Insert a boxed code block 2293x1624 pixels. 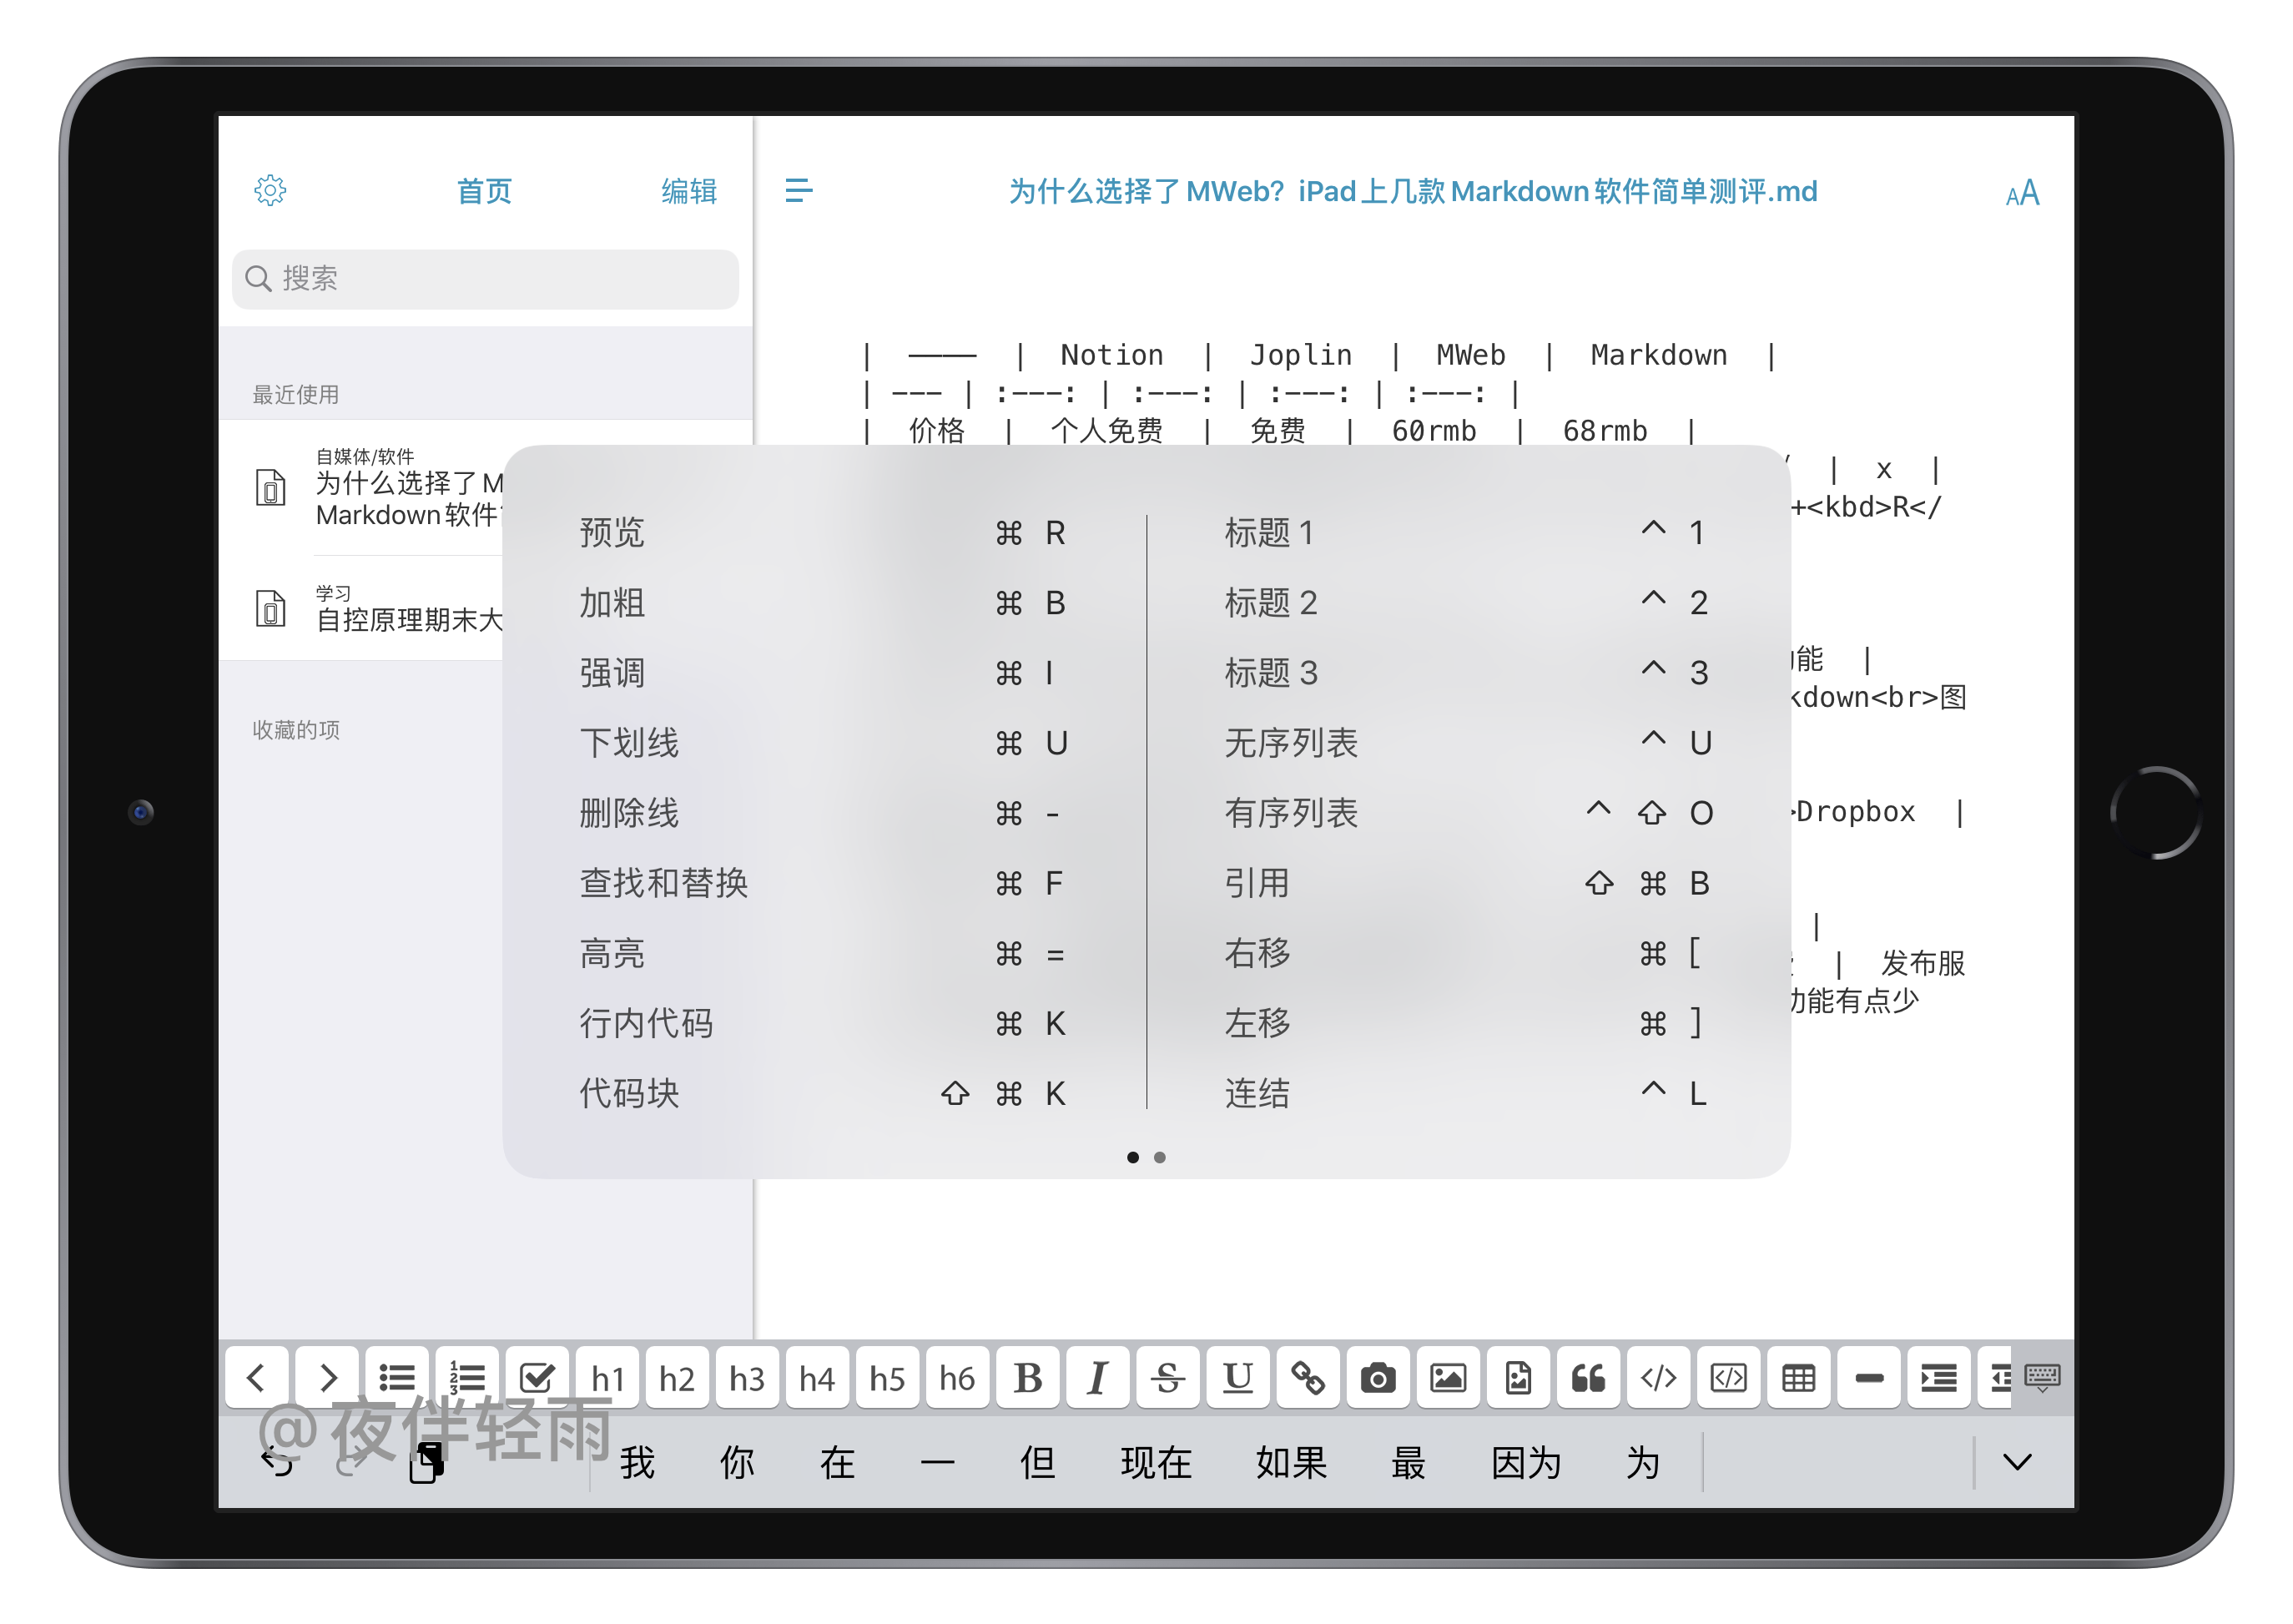pyautogui.click(x=1728, y=1377)
